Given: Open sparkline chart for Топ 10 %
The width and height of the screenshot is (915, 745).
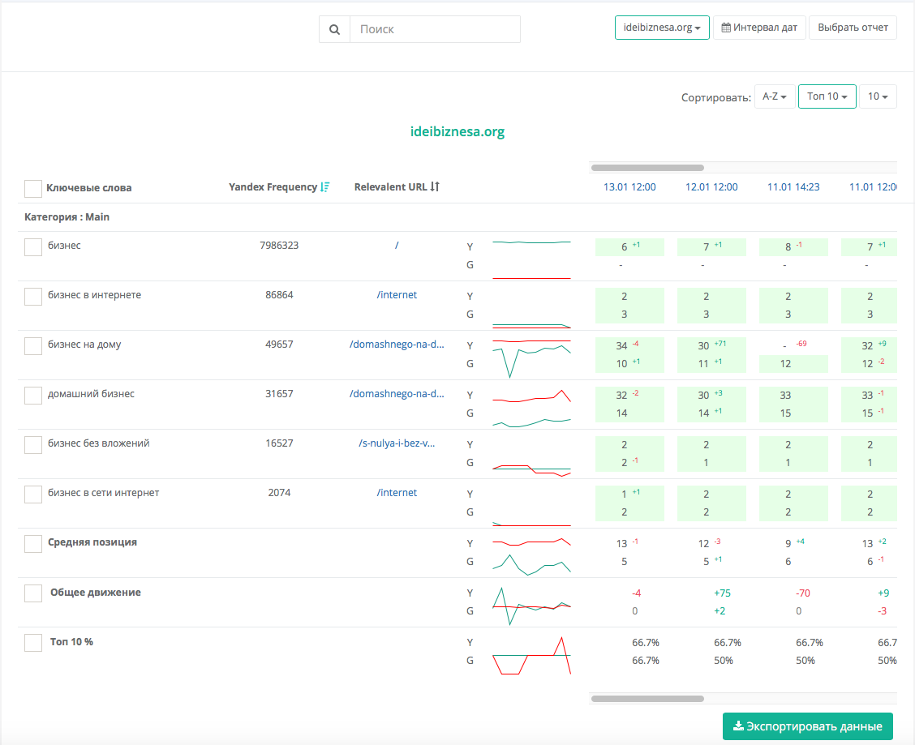Looking at the screenshot, I should click(x=531, y=655).
